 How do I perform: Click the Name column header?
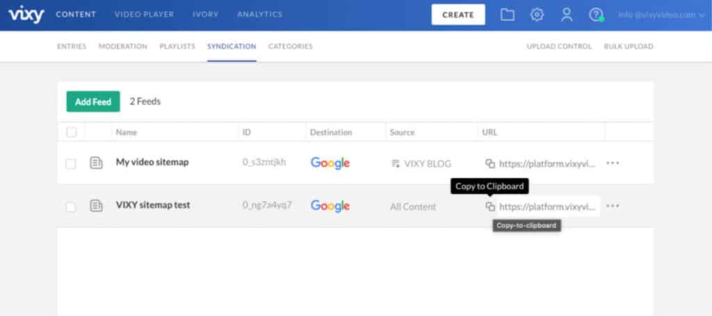(x=127, y=133)
